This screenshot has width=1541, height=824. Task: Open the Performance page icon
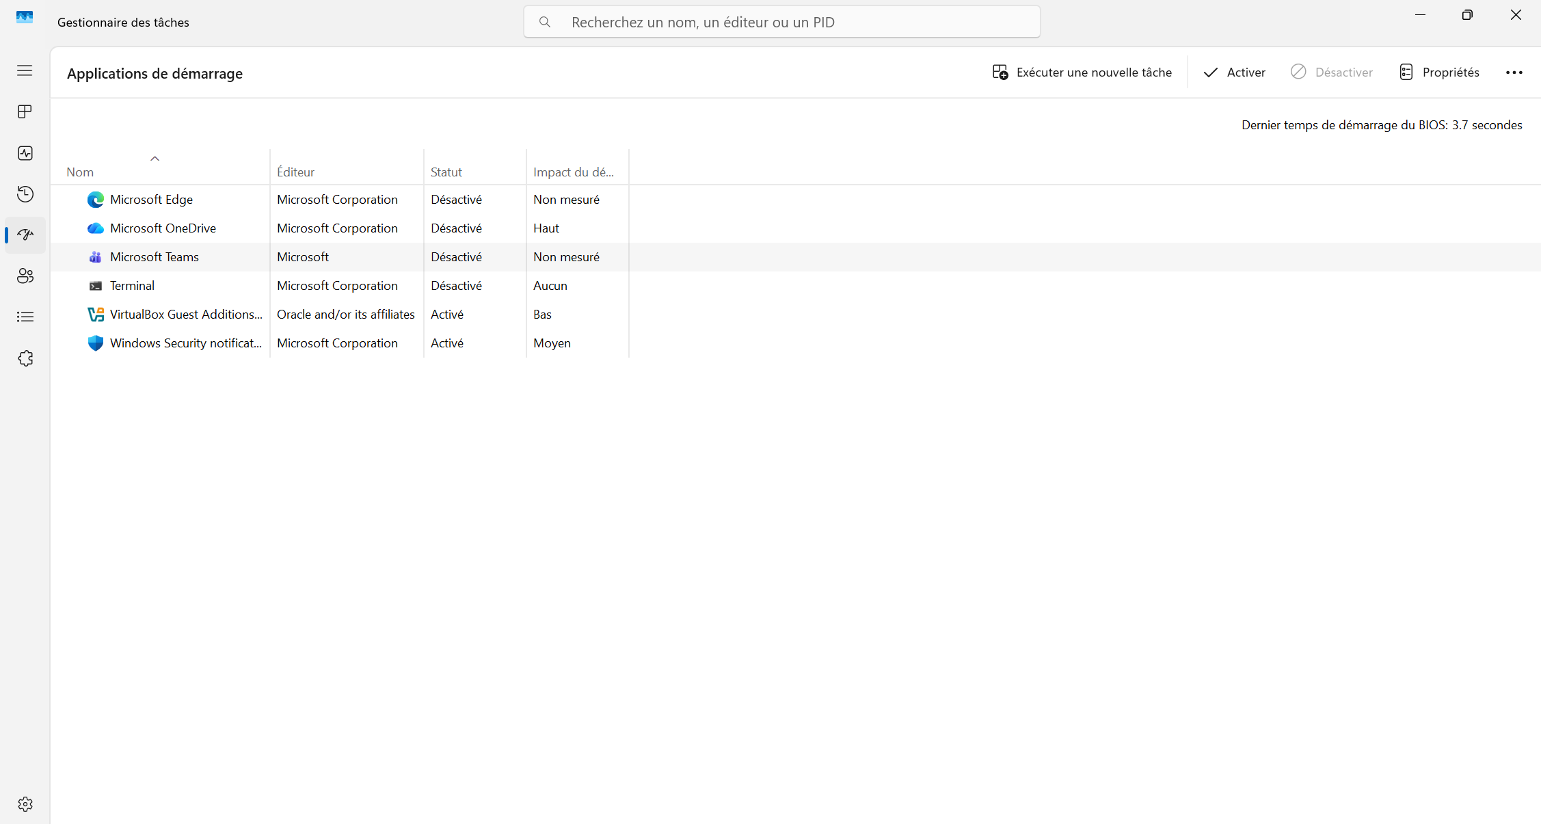[x=25, y=153]
